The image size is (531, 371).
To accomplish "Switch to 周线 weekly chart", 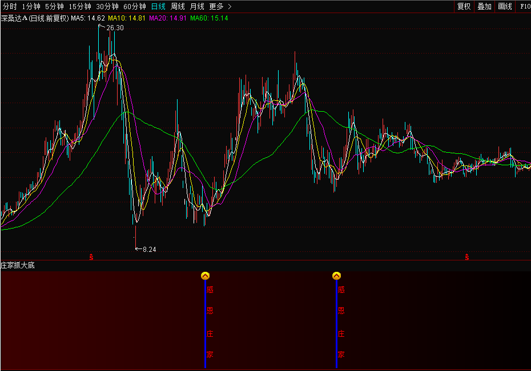I will 178,6.
